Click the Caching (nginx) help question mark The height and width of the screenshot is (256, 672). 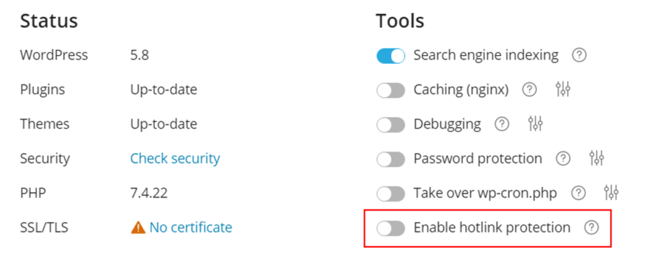click(x=530, y=90)
